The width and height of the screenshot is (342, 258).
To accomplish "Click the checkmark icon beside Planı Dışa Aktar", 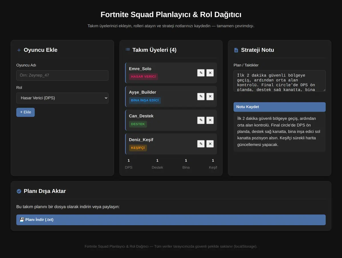I will point(19,191).
